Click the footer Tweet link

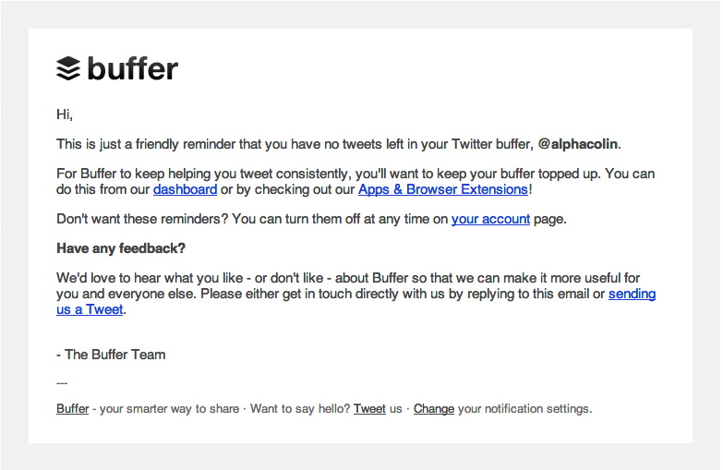click(369, 409)
